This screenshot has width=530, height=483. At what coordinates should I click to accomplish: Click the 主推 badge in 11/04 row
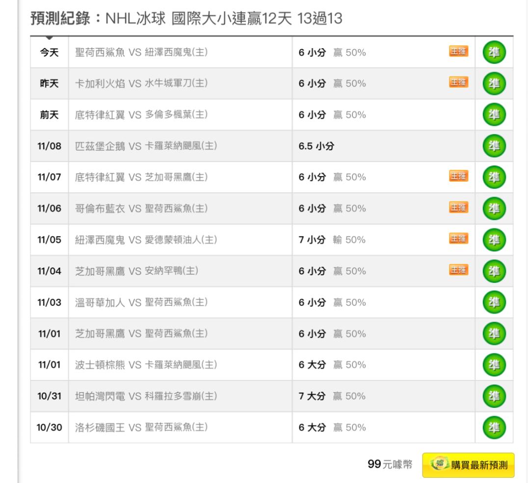(458, 269)
